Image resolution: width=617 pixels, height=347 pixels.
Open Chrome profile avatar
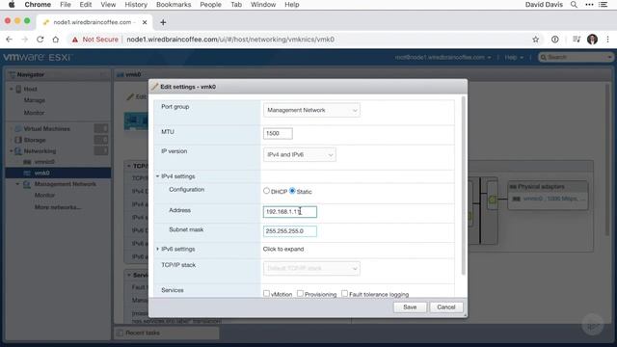pyautogui.click(x=592, y=40)
